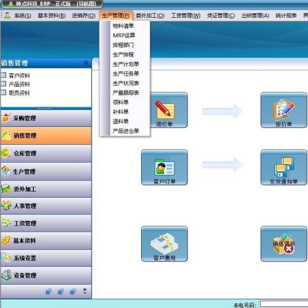
Task: Open the 发货通知单 delivery notice icon
Action: [283, 168]
